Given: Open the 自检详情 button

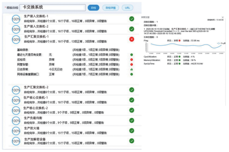Looking at the screenshot, I should [110, 8].
